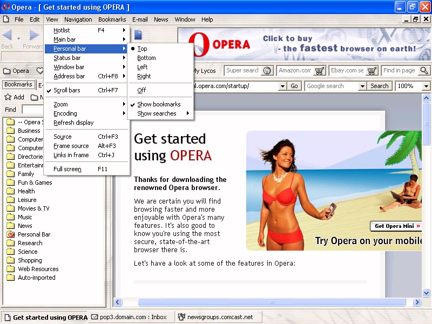Screen dimensions: 432x324
Task: Expand the Zoom submenu
Action: tap(86, 104)
